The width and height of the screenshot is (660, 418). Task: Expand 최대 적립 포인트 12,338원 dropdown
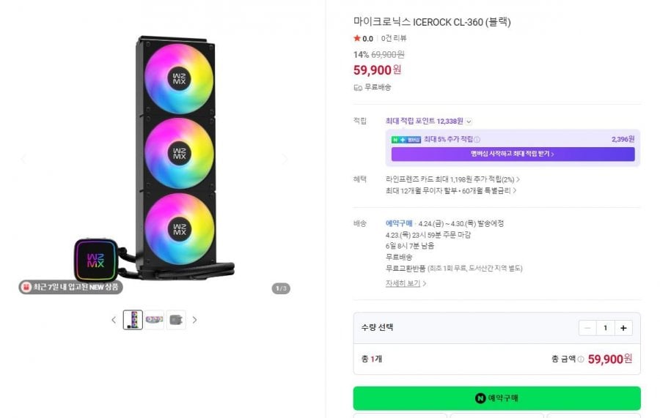[469, 122]
